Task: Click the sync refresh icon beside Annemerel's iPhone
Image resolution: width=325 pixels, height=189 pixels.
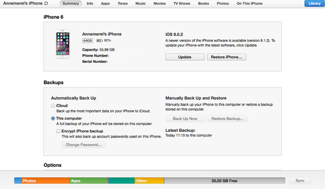Action: click(46, 3)
